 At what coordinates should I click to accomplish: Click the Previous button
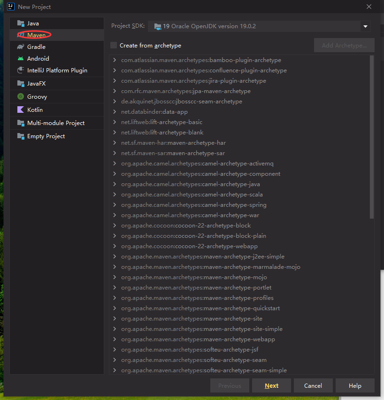(x=230, y=385)
